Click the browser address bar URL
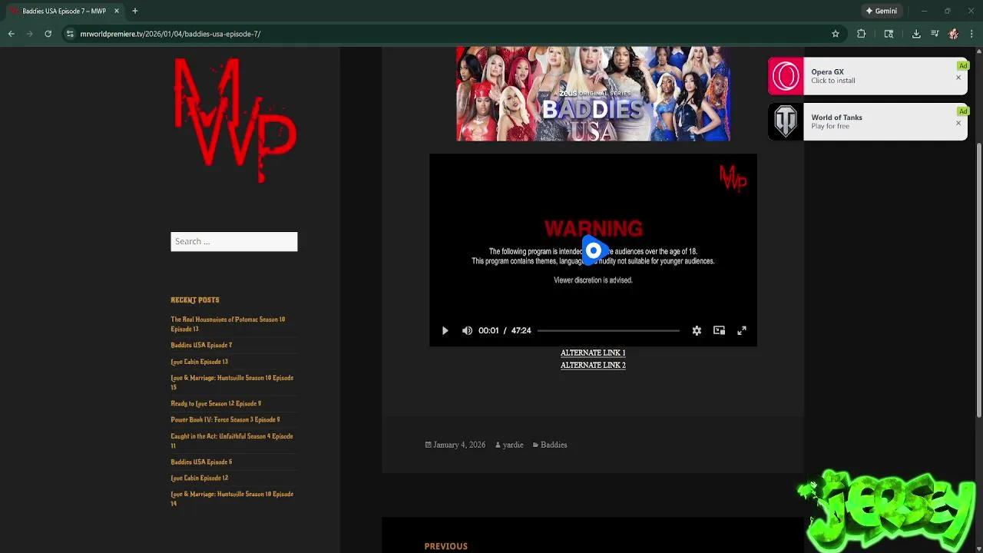 (x=170, y=34)
